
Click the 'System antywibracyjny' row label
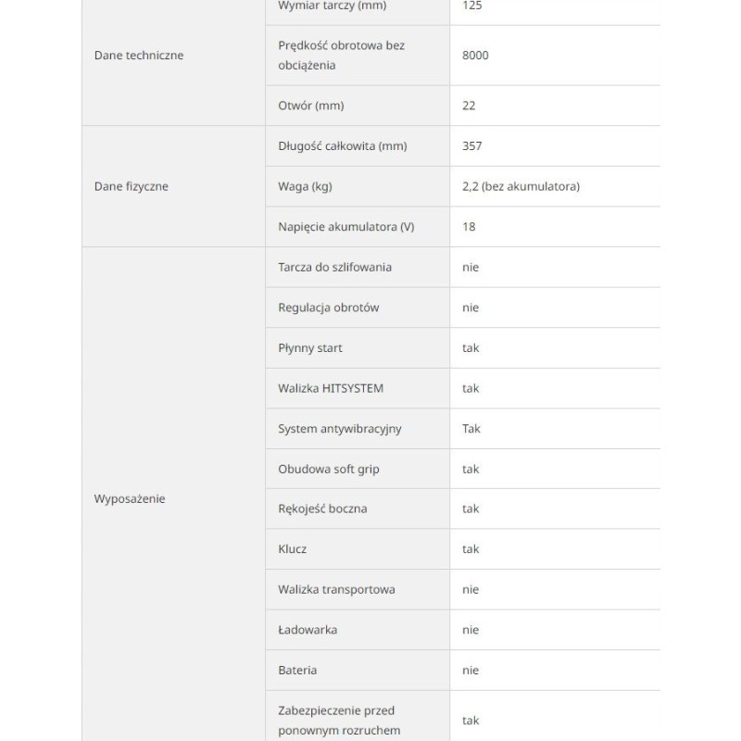(x=340, y=429)
